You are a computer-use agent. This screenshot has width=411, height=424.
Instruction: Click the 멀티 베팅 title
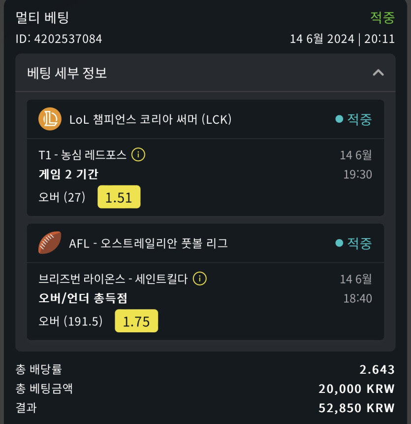pyautogui.click(x=42, y=18)
